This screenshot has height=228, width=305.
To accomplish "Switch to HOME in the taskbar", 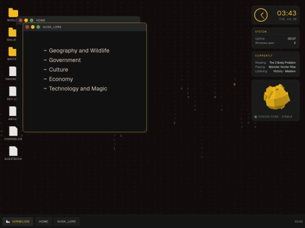I will [x=43, y=221].
